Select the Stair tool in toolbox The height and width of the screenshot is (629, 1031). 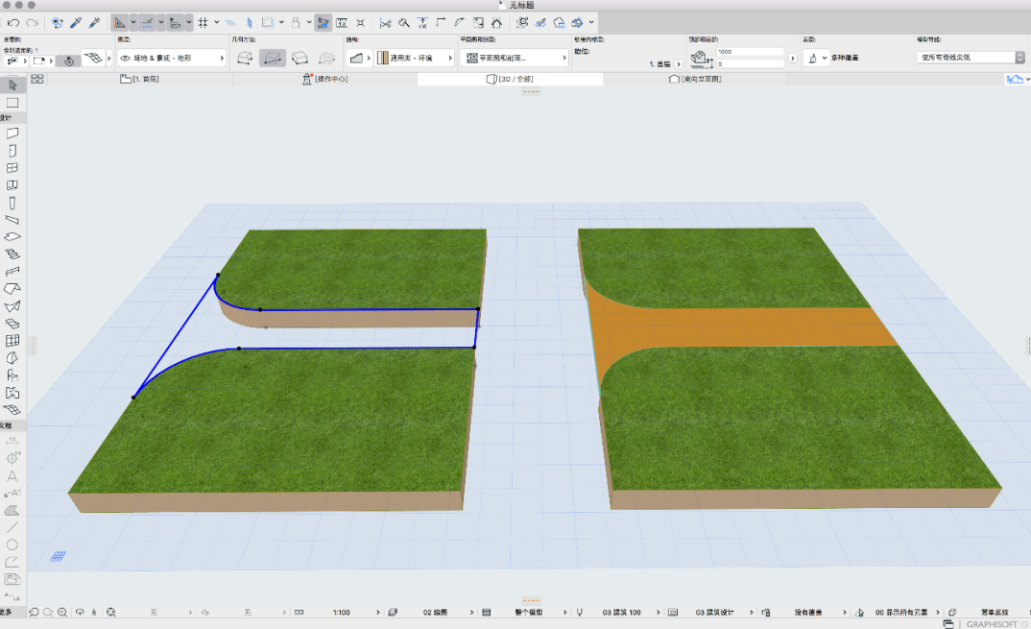point(12,254)
